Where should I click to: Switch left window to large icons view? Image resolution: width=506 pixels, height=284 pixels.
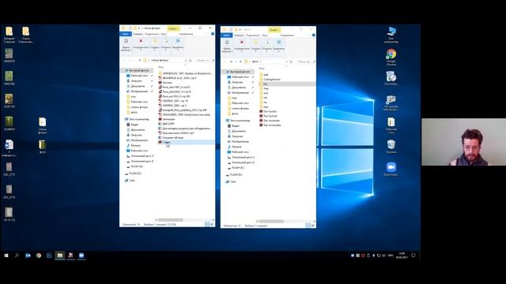(212, 224)
